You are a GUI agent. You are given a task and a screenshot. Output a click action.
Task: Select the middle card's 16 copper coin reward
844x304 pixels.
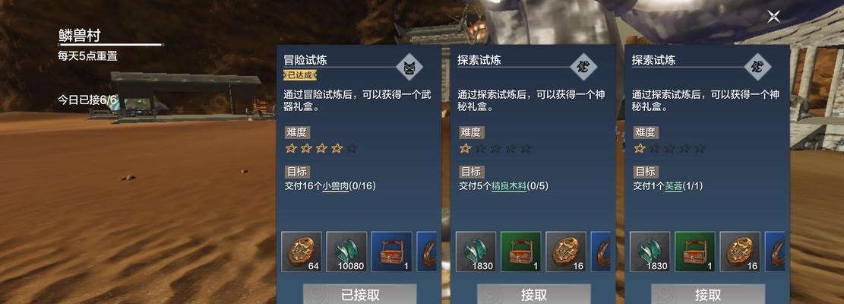(x=566, y=252)
